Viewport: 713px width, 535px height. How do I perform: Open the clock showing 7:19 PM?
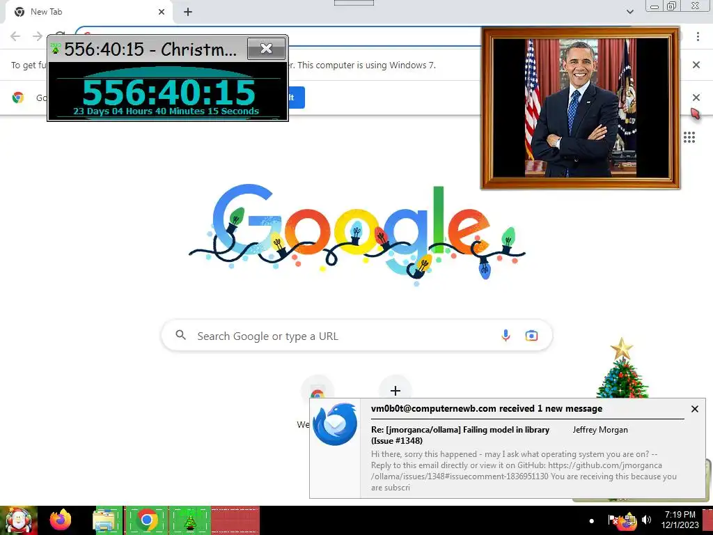(x=680, y=520)
